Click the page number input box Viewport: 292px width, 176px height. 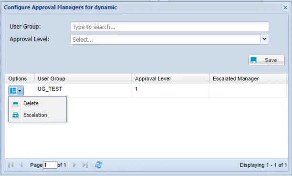50,165
